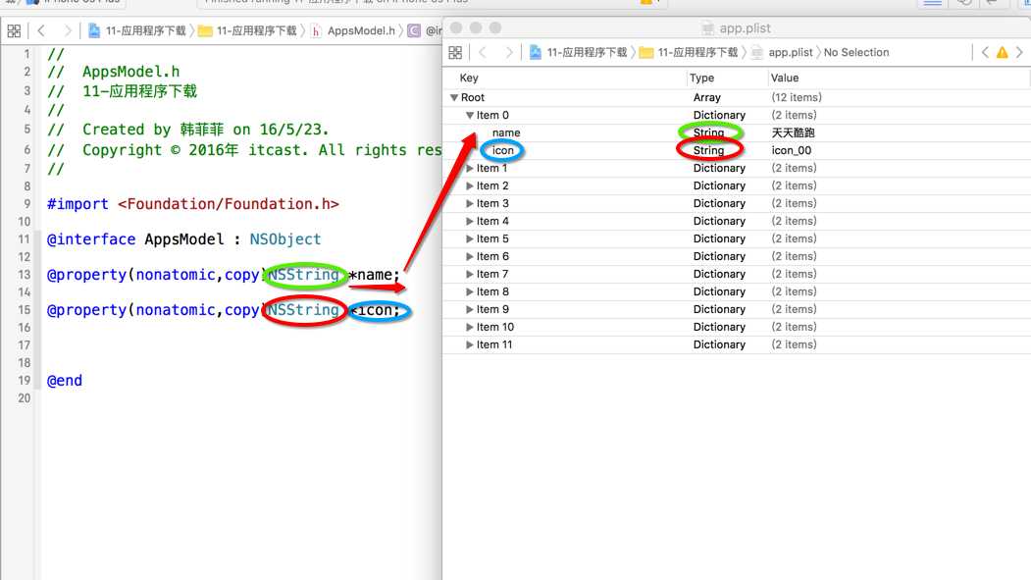Image resolution: width=1031 pixels, height=580 pixels.
Task: Expand Item 8 dictionary
Action: coord(470,292)
